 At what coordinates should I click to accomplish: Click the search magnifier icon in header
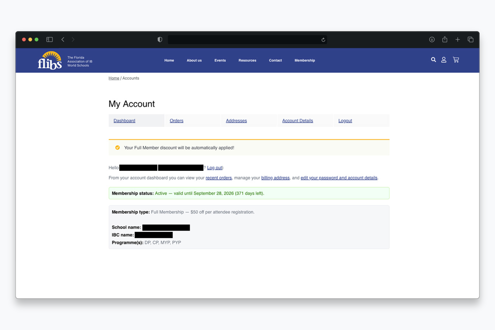pos(433,60)
